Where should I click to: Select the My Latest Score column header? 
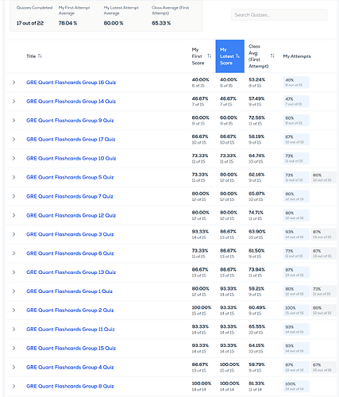pyautogui.click(x=229, y=56)
